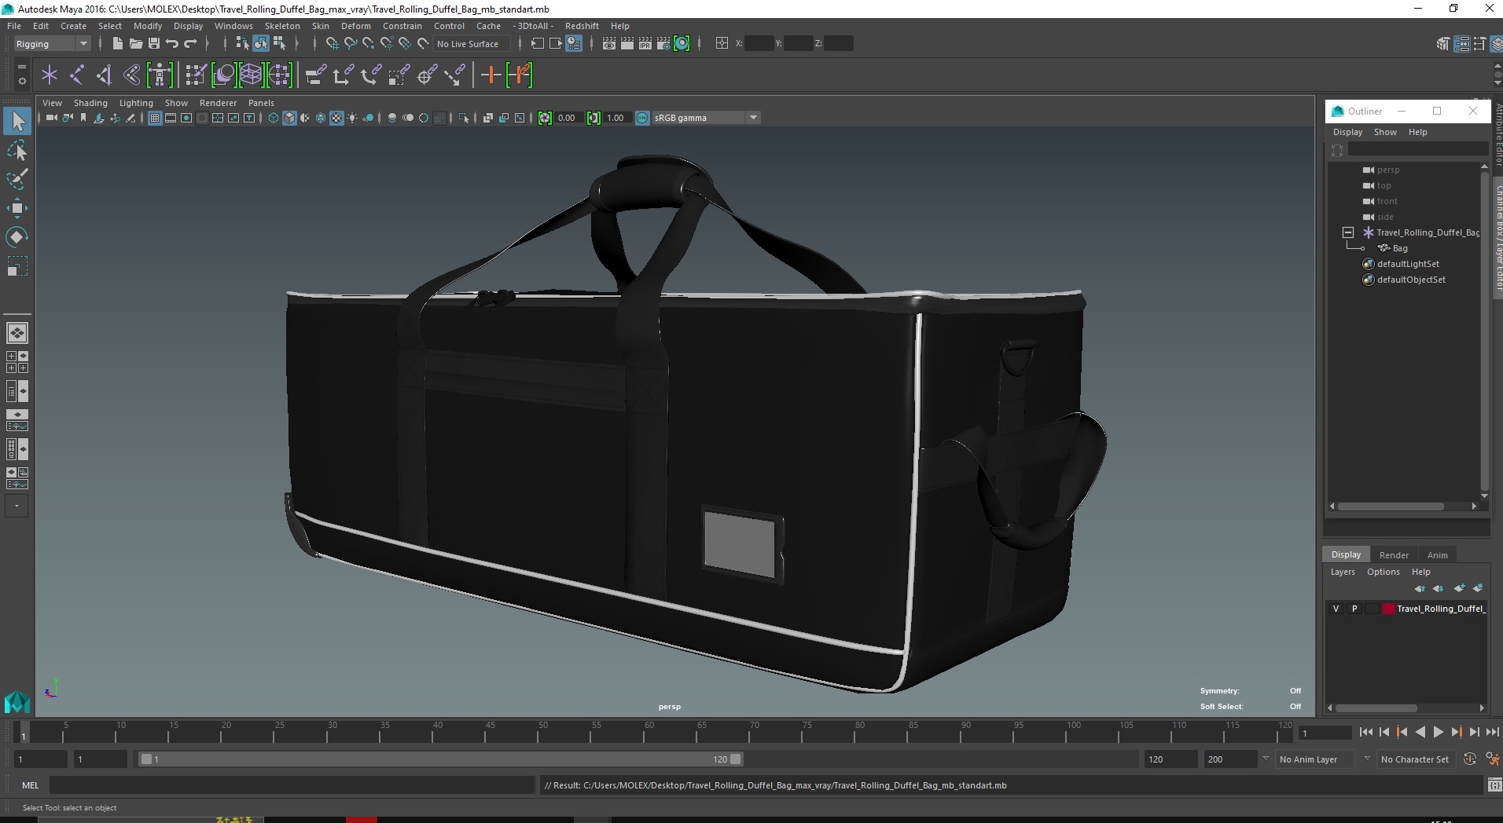Open the shelf tab selector menu icon
The width and height of the screenshot is (1503, 823).
(x=22, y=67)
